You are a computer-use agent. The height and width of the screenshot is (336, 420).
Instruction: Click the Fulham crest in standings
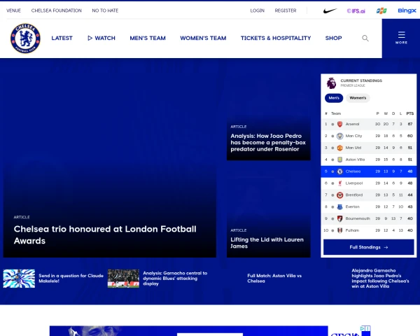[x=340, y=230]
